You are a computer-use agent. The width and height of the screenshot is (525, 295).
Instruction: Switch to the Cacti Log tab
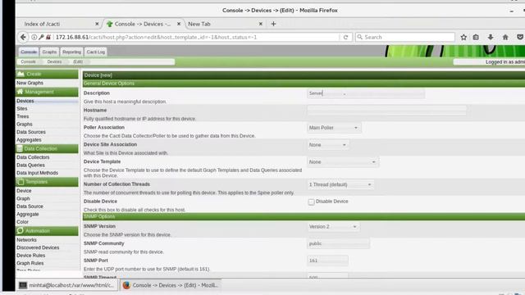[x=96, y=52]
